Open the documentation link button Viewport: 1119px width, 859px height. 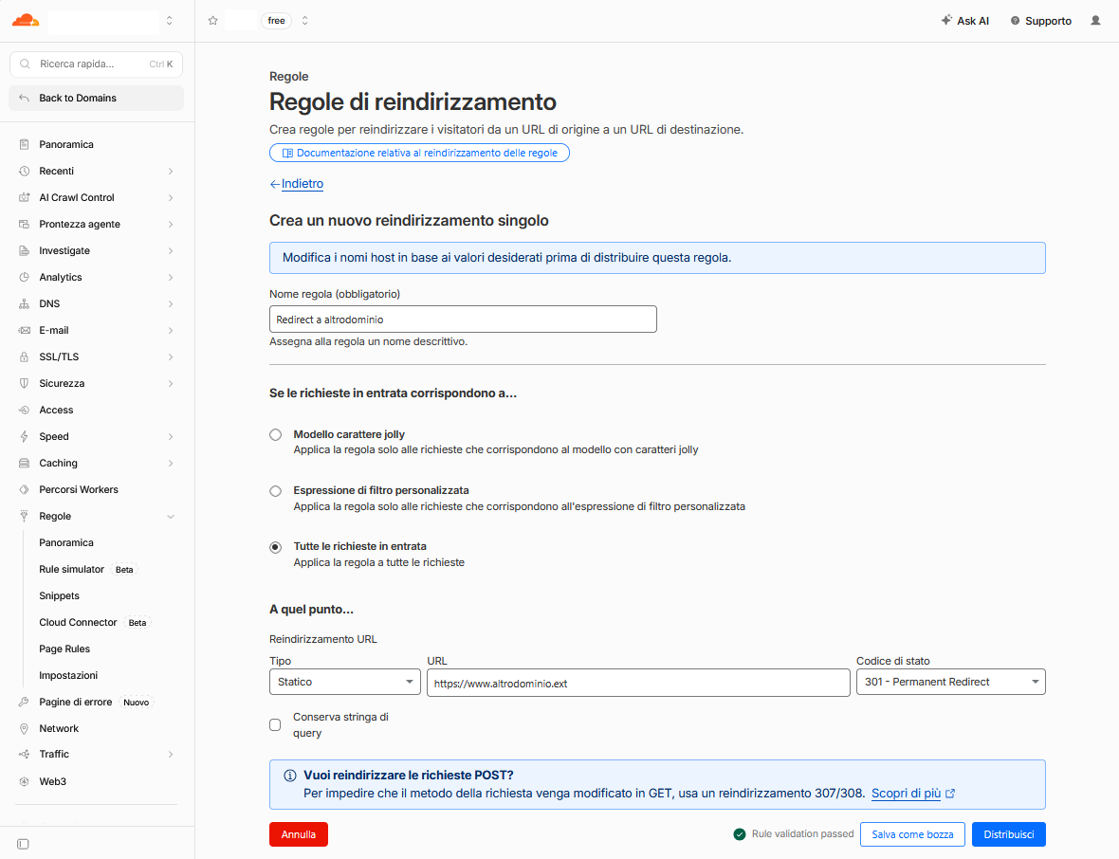(419, 153)
